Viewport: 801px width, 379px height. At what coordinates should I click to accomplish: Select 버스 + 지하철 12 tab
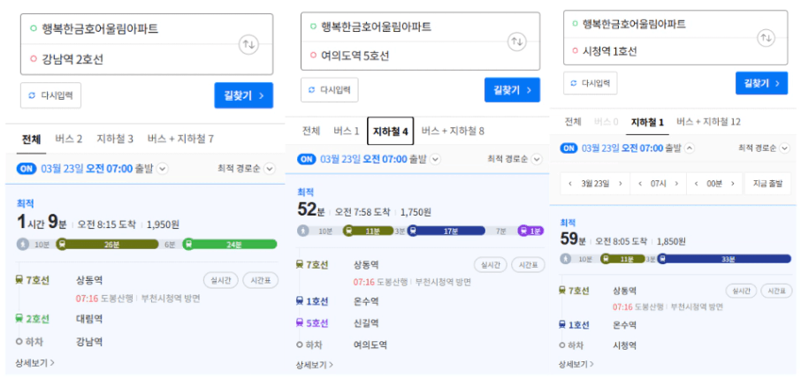click(x=708, y=122)
